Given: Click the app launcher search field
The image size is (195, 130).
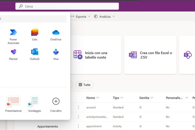Looking at the screenshot, I should [33, 19].
